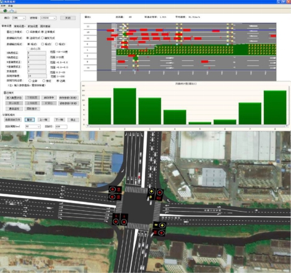291x273 pixels.
Task: Click the green bar for lane 4
Action: coord(175,117)
